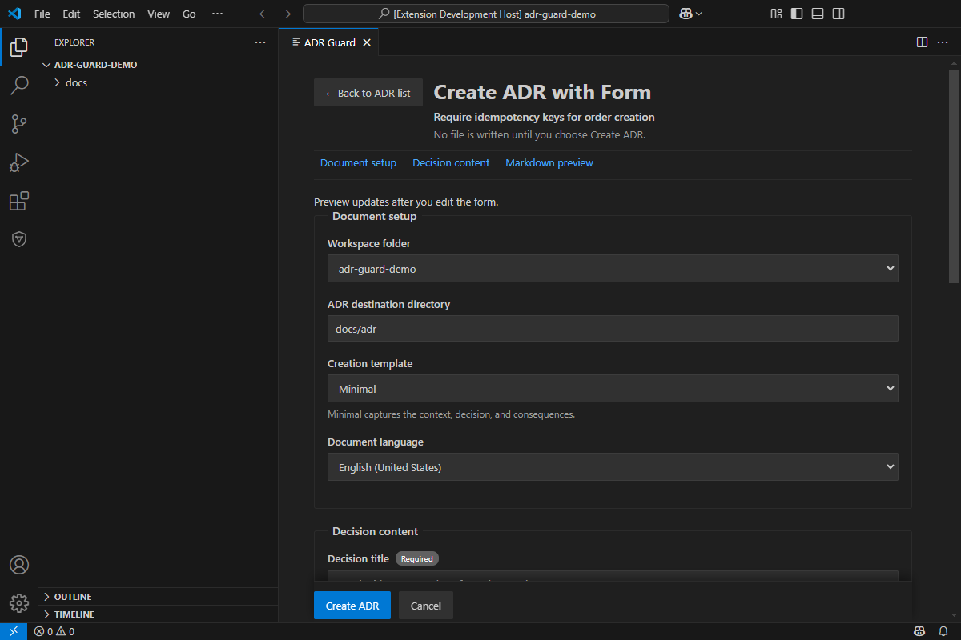Open the Creation template dropdown
This screenshot has height=640, width=961.
613,389
